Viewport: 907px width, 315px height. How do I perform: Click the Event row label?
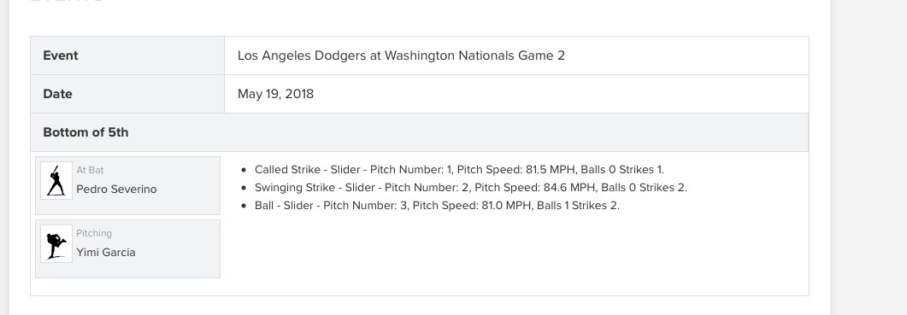click(61, 55)
